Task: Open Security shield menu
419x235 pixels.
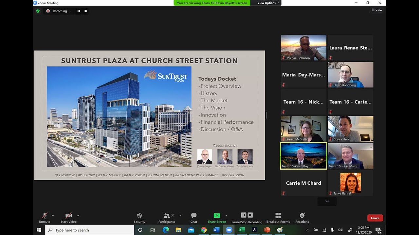Action: (x=139, y=218)
